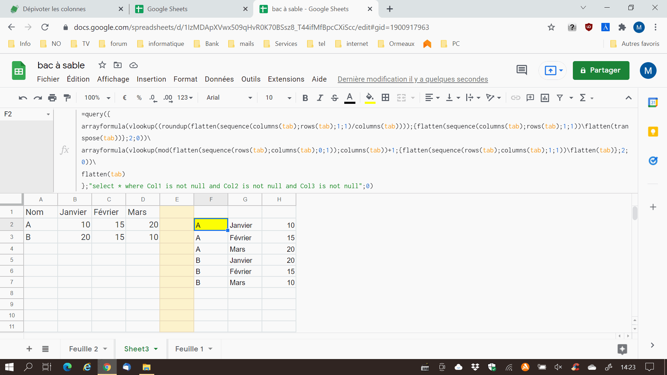The height and width of the screenshot is (375, 667).
Task: Open the borders tool
Action: point(385,98)
